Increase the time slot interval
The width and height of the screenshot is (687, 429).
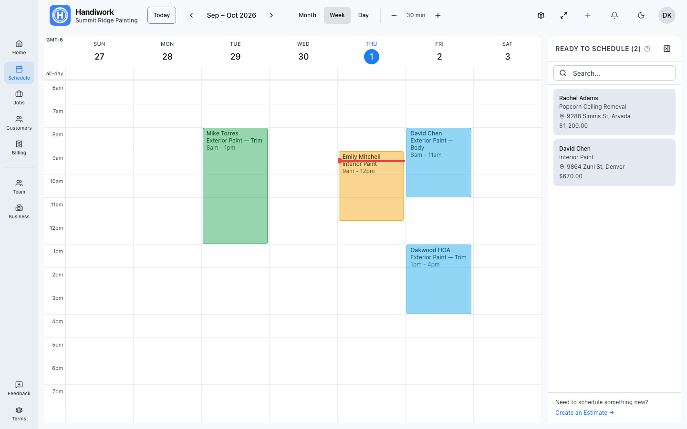click(x=438, y=15)
